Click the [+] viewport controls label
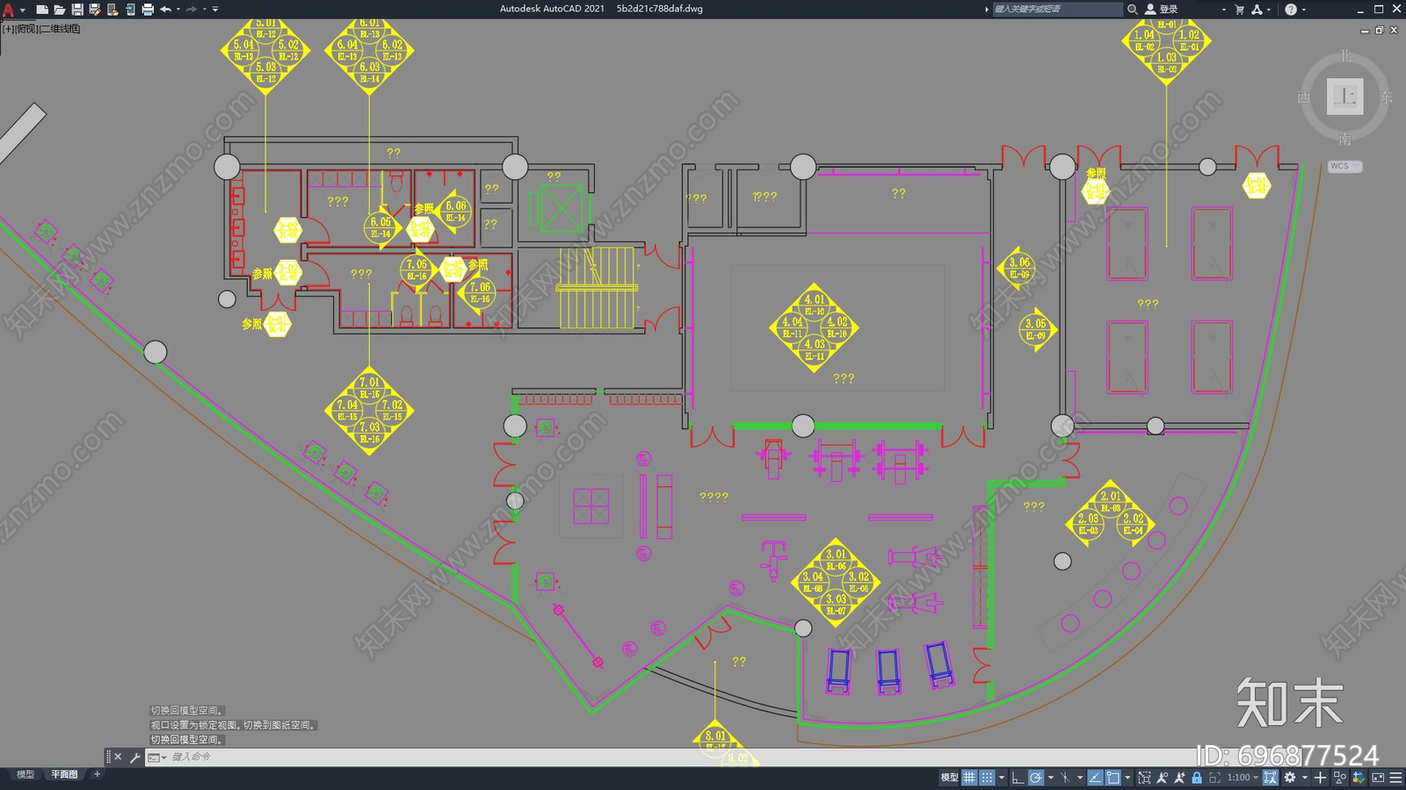Image resolution: width=1406 pixels, height=790 pixels. [8, 29]
